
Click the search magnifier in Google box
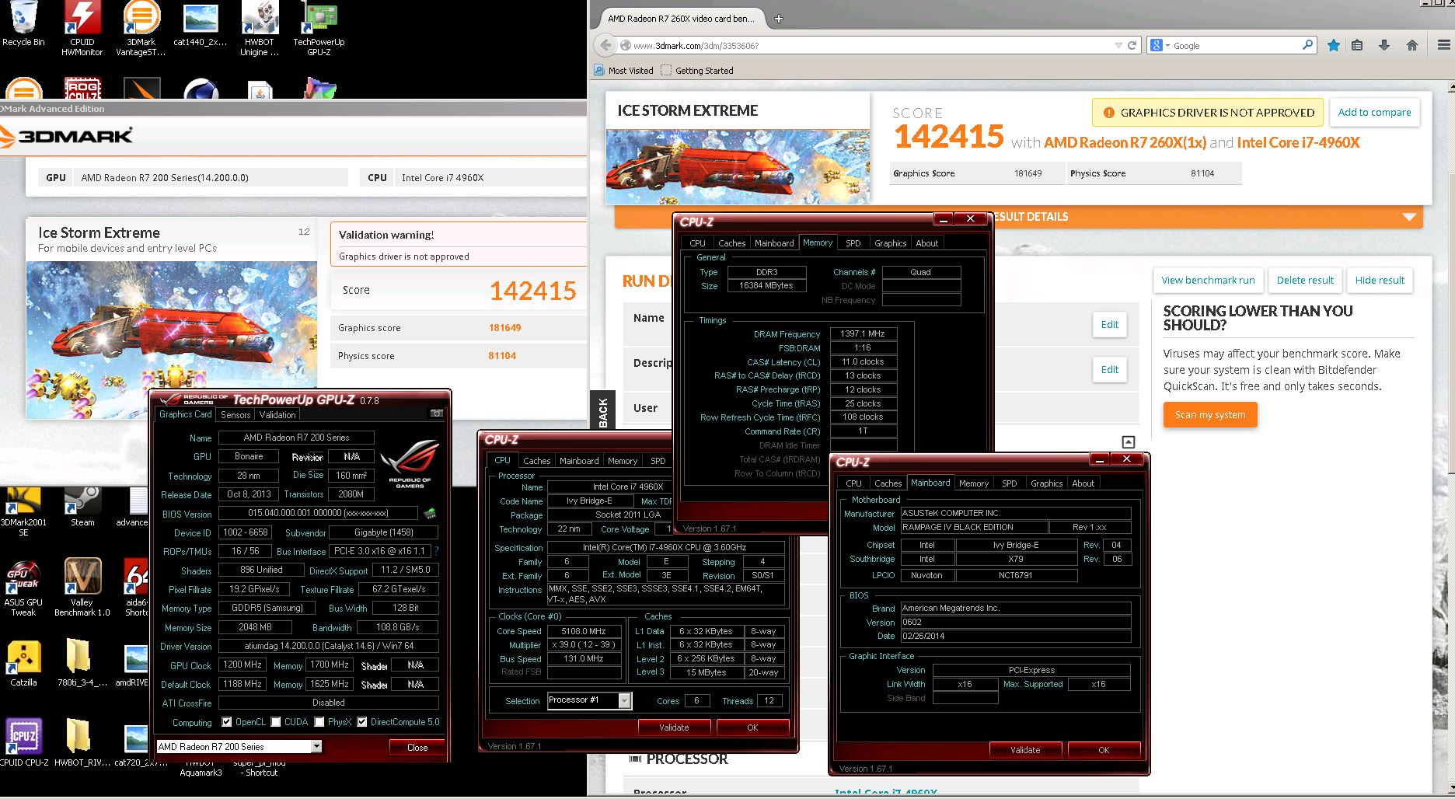(1307, 45)
